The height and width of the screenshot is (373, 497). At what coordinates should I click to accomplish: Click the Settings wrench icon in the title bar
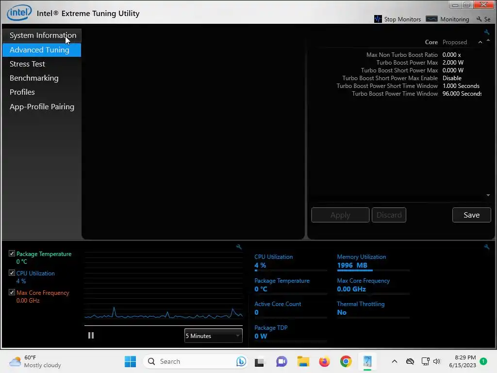[479, 19]
